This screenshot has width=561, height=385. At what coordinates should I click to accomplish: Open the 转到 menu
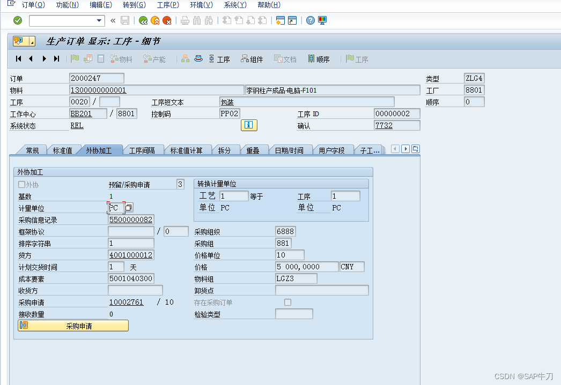tap(135, 5)
